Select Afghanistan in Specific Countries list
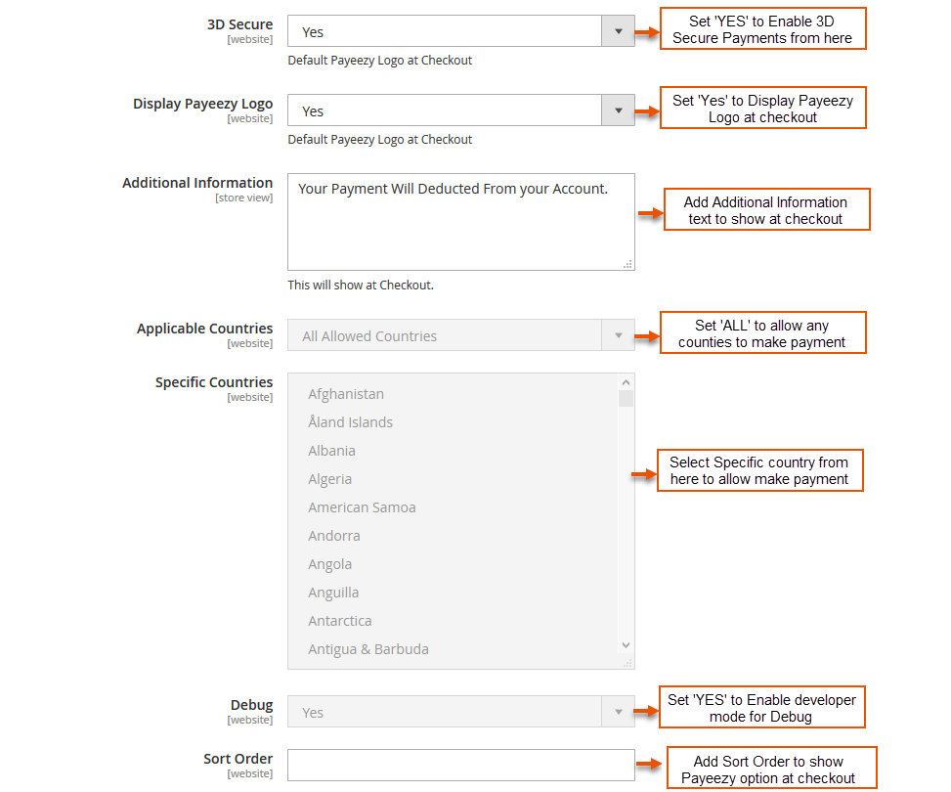The image size is (951, 792). [346, 393]
